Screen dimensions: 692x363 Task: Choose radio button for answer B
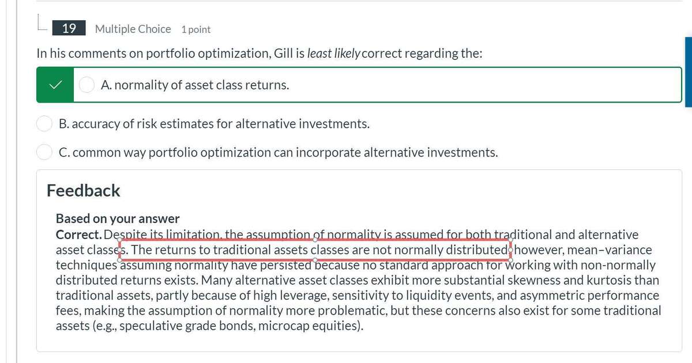(44, 124)
